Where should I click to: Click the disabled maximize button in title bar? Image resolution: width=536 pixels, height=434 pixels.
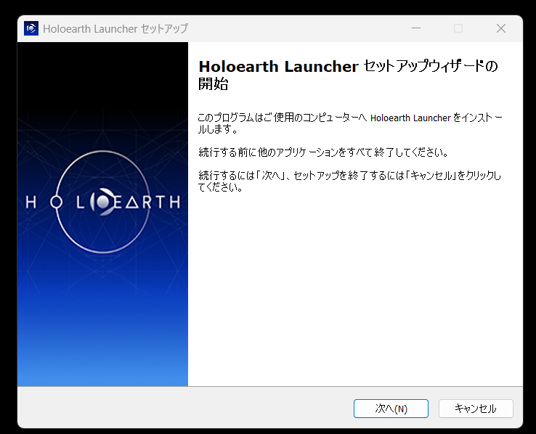click(458, 28)
